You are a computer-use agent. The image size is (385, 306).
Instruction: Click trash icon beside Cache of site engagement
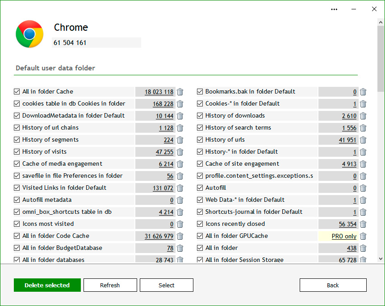(363, 164)
